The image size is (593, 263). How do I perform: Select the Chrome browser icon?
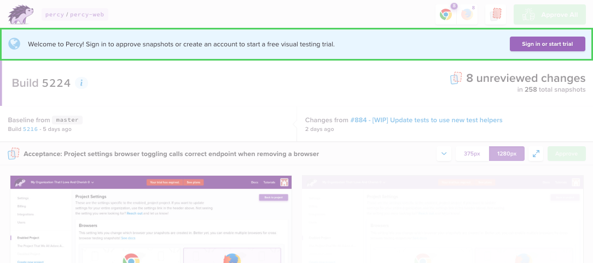pyautogui.click(x=446, y=15)
